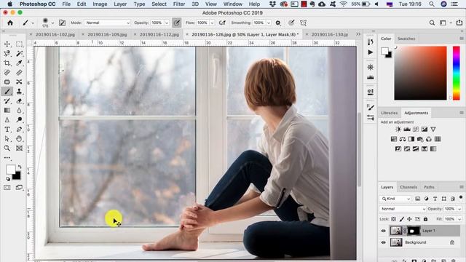Screen dimensions: 466x262
Task: Click the play Actions panel icon
Action: pyautogui.click(x=371, y=52)
